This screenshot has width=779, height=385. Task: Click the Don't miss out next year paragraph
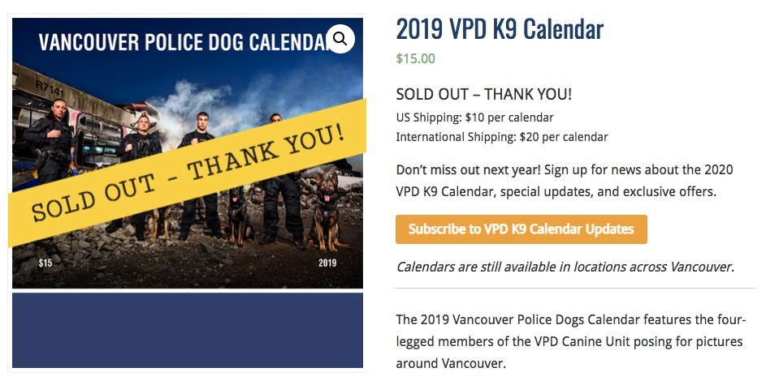pyautogui.click(x=565, y=181)
